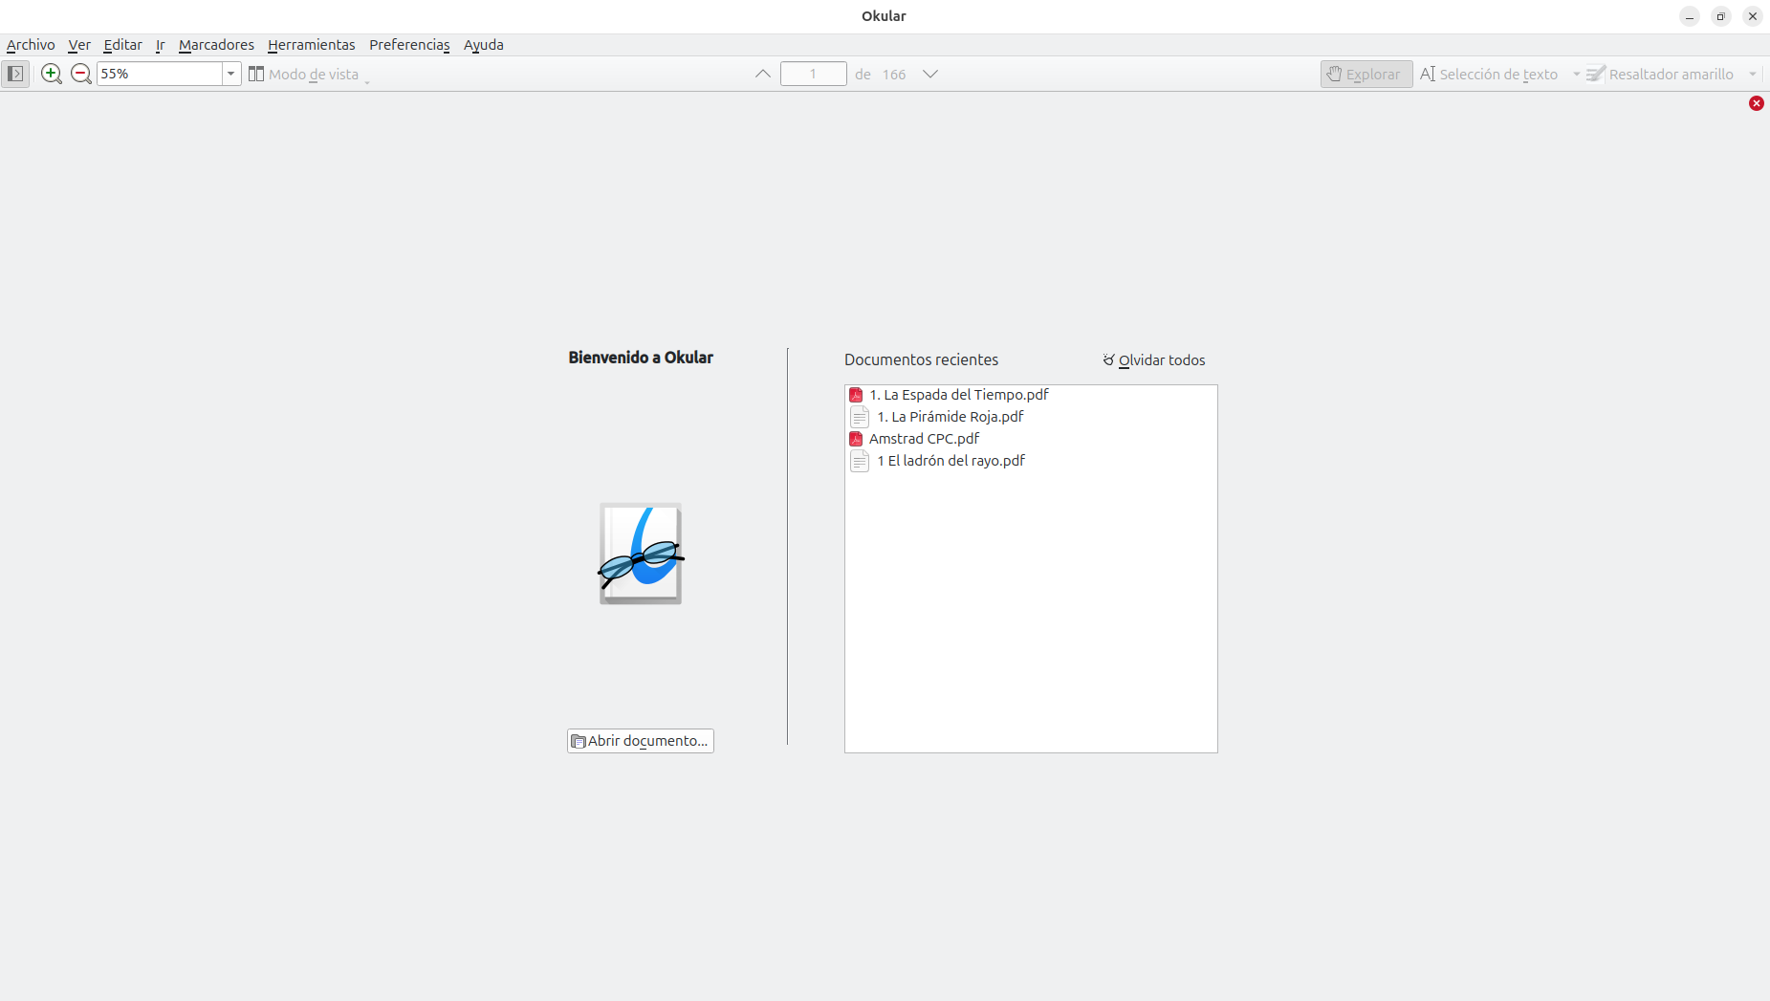Activate the Selección de texto tool
The image size is (1770, 1001).
(1490, 74)
